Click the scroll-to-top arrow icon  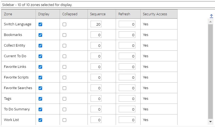(x=211, y=16)
